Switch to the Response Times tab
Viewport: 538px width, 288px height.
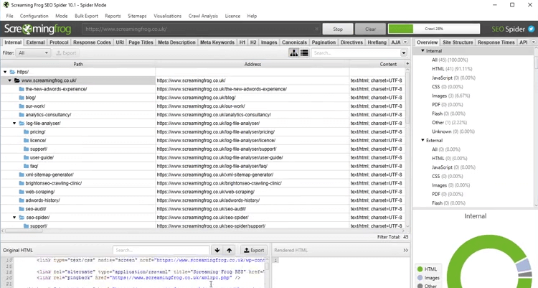pos(496,42)
